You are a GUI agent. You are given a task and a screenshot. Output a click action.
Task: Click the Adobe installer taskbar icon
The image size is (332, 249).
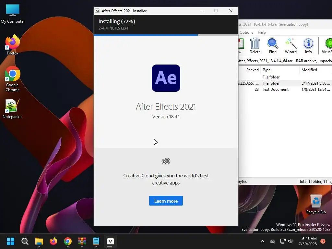point(110,241)
